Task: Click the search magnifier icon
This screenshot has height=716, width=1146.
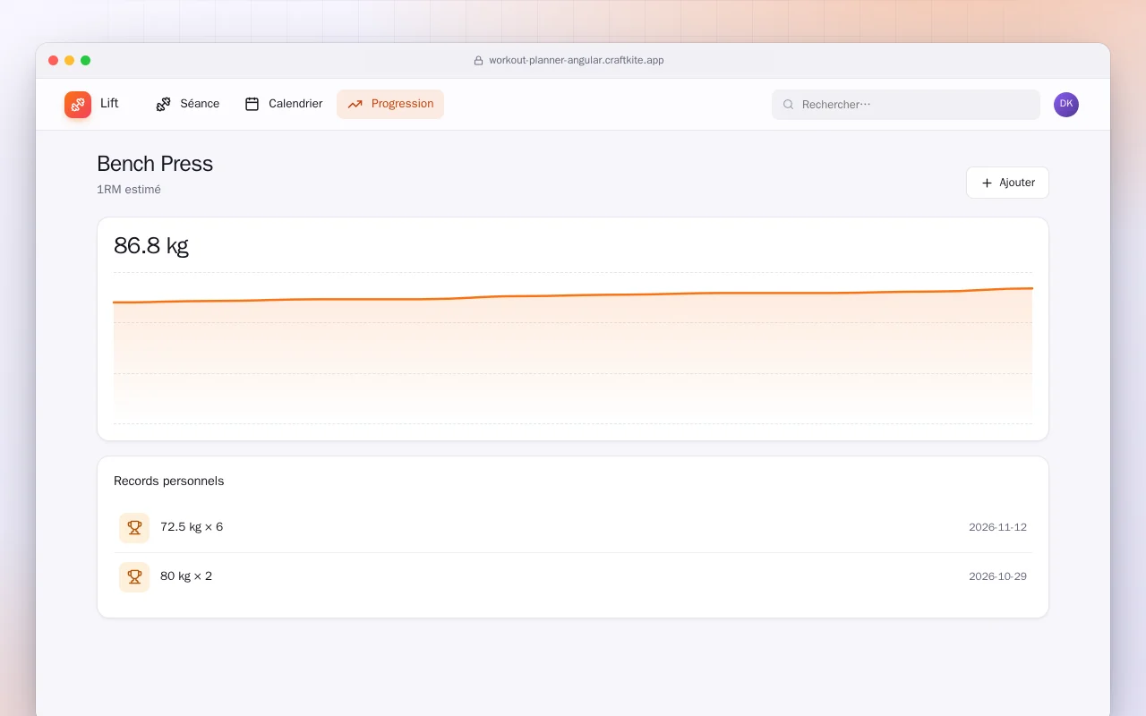Action: [x=789, y=105]
